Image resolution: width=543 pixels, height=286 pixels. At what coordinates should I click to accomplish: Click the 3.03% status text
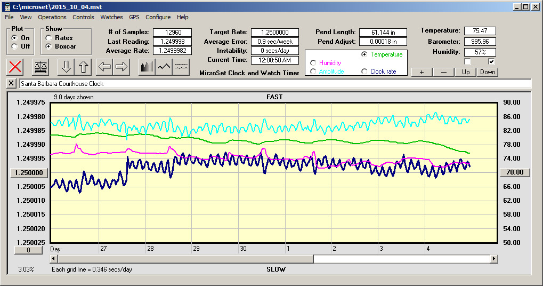pyautogui.click(x=26, y=269)
